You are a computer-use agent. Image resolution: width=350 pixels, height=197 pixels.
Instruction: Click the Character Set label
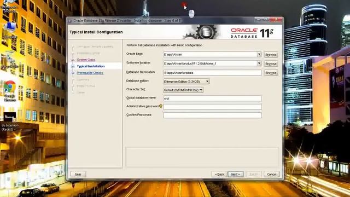[x=136, y=89]
